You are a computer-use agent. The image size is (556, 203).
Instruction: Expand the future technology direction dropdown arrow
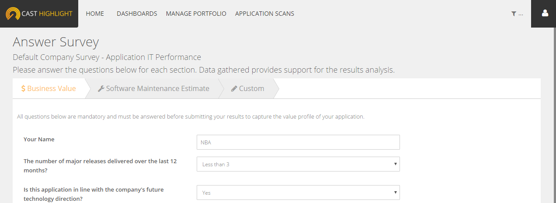(x=395, y=192)
